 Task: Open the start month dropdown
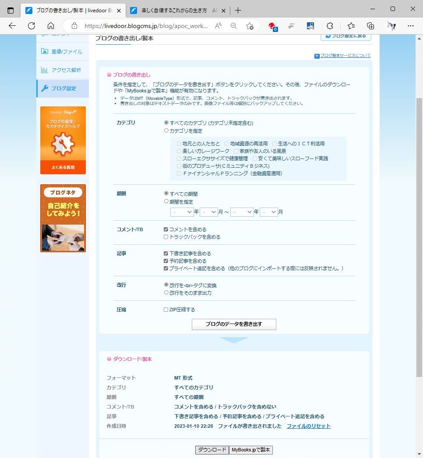[x=208, y=212]
